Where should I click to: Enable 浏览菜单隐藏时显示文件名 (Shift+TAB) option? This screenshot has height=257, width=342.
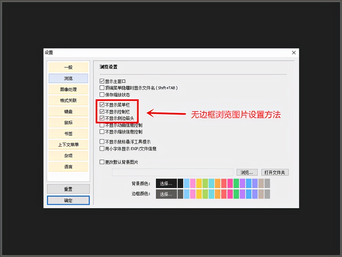click(x=102, y=88)
